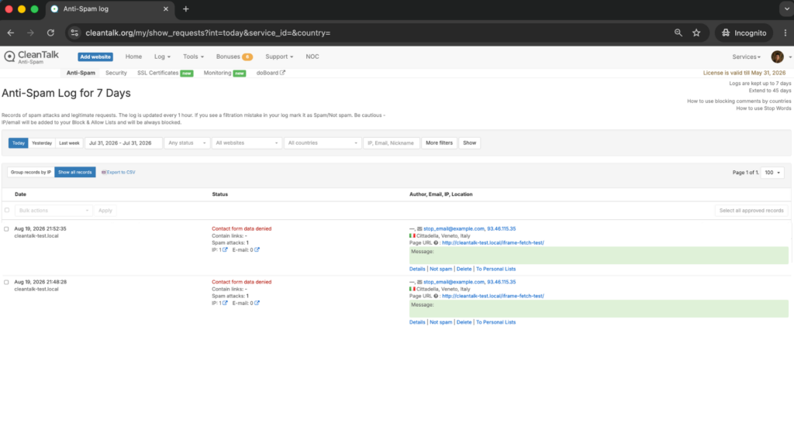This screenshot has width=794, height=446.
Task: Click the Apply bulk action button
Action: point(105,211)
